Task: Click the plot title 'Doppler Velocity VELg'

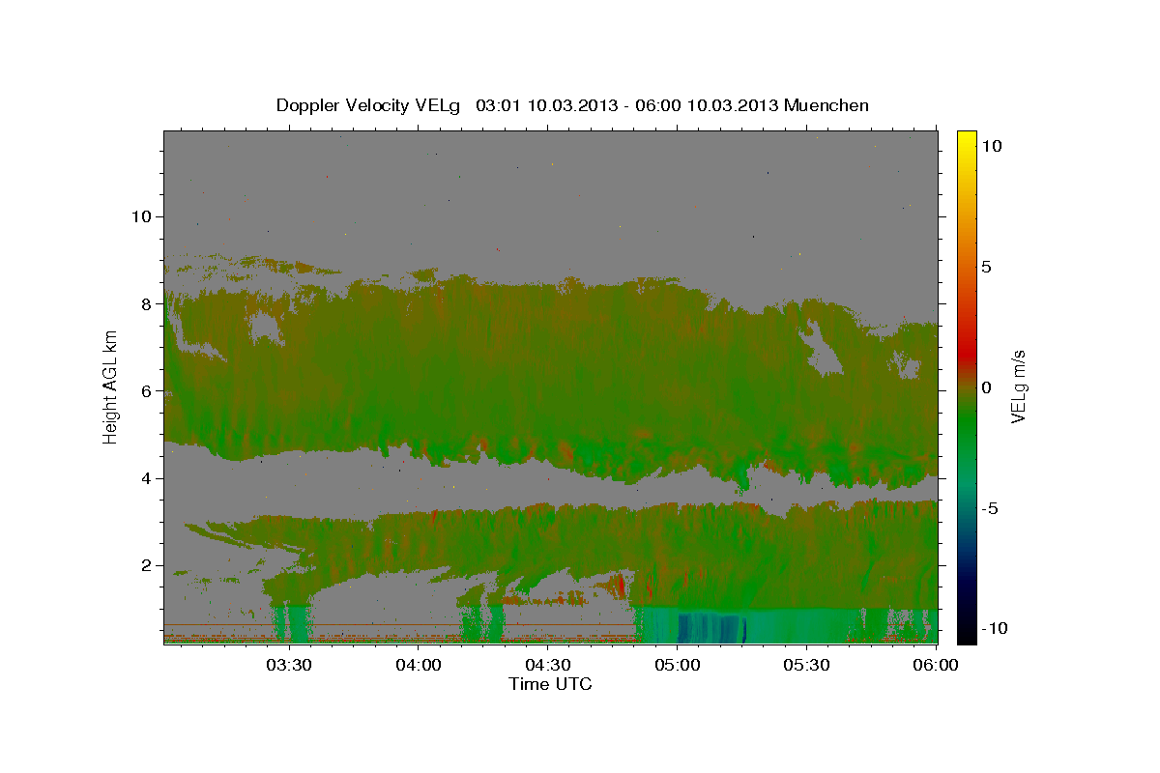Action: pos(368,105)
